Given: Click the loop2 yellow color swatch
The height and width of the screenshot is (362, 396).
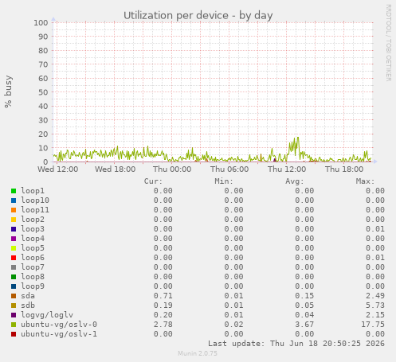Looking at the screenshot, I should click(x=14, y=220).
